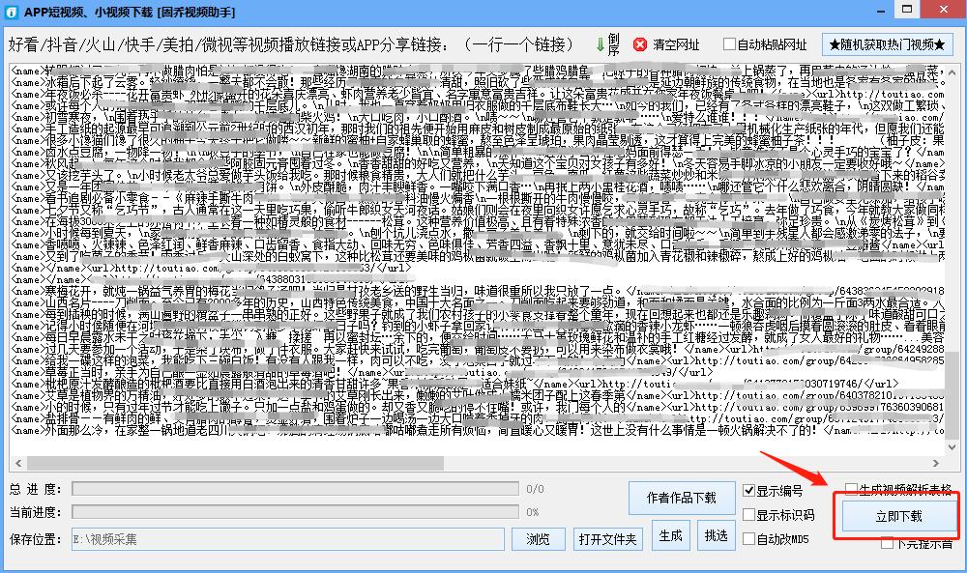Click the line starting <name>七夕节又称

(478, 210)
